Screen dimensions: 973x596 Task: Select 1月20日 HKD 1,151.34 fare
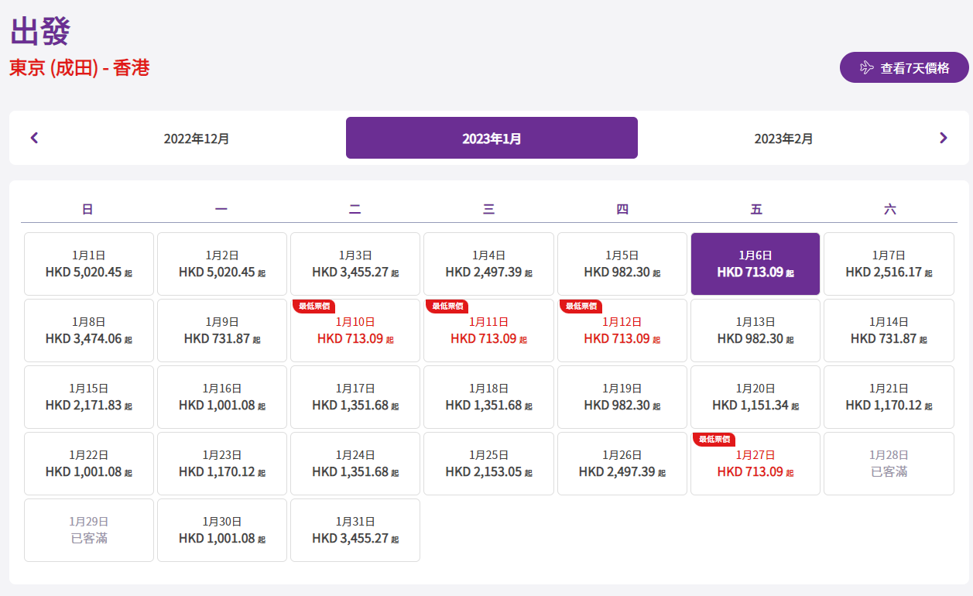[755, 397]
